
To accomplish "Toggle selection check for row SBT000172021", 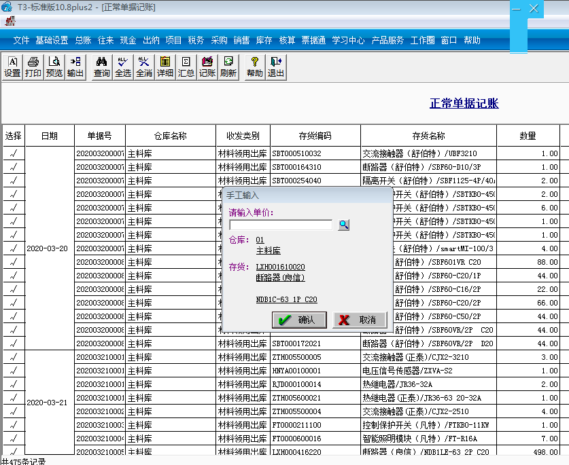I will click(x=14, y=343).
